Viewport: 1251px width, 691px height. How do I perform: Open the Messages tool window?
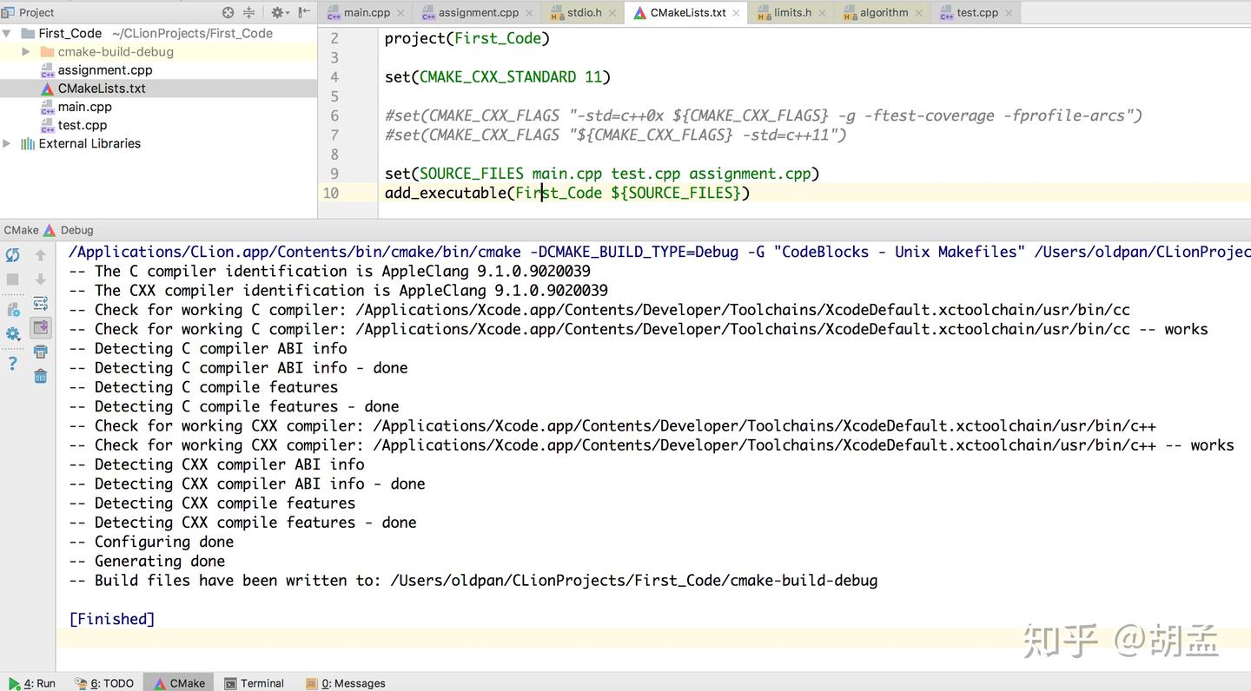click(x=353, y=683)
